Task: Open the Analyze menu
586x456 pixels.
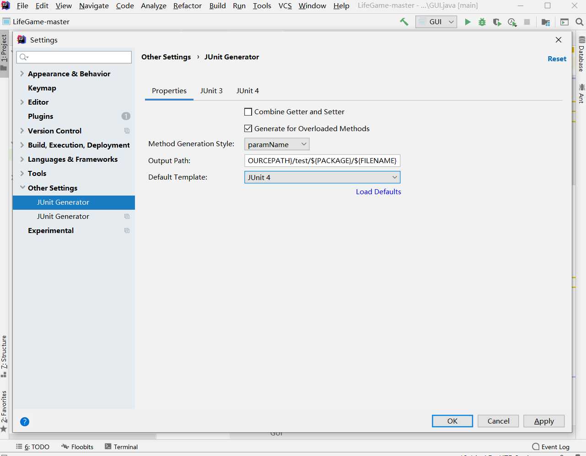Action: [x=154, y=5]
